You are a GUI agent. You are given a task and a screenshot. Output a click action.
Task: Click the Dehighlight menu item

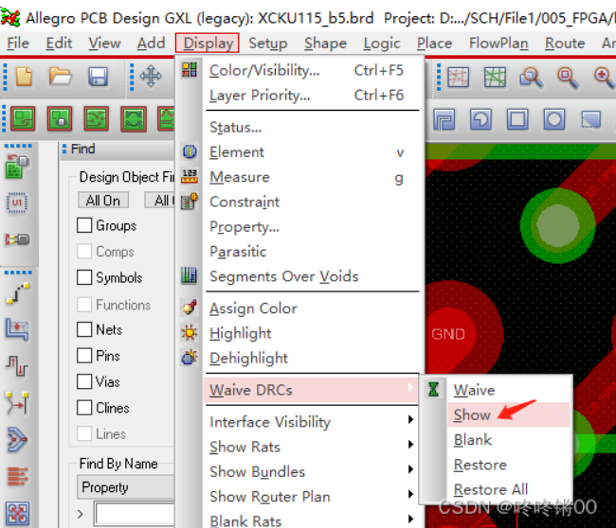[313, 358]
